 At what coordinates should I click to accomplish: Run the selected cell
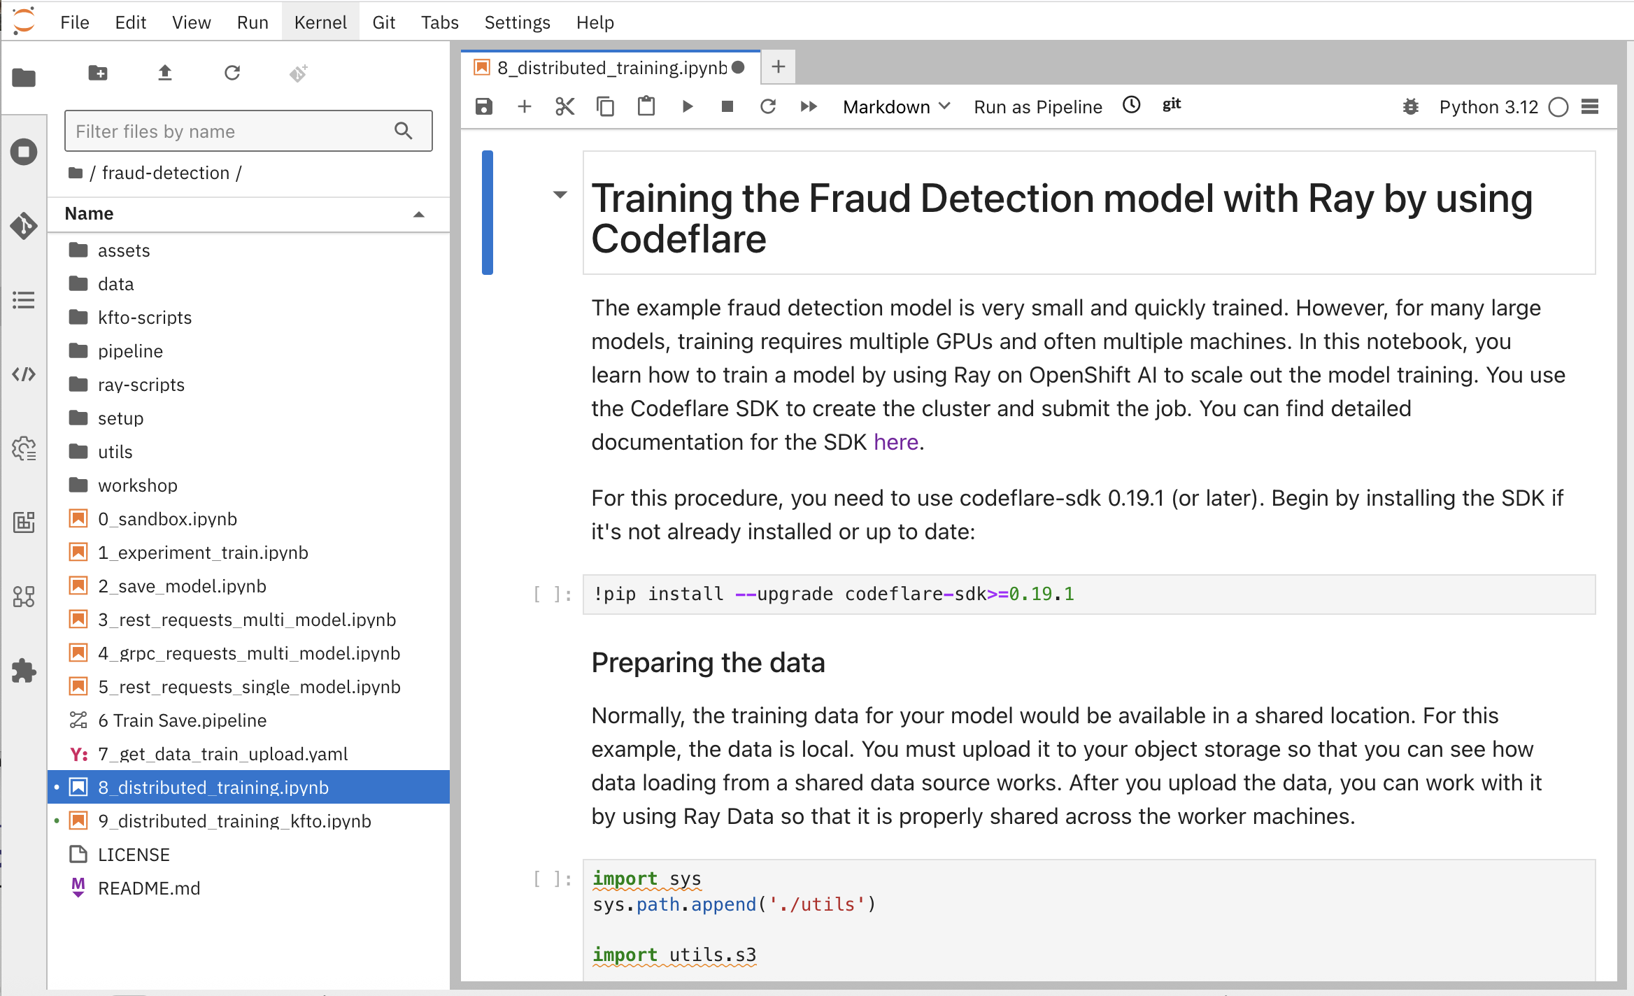click(687, 106)
